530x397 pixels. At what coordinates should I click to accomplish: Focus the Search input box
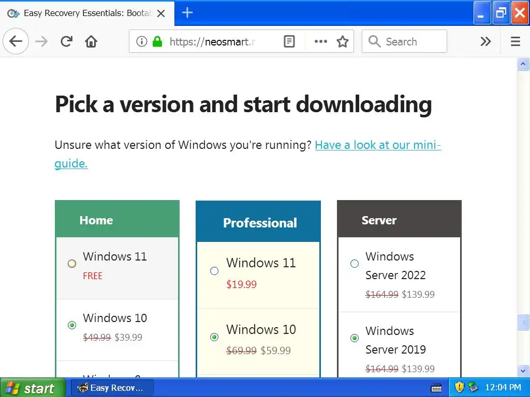pyautogui.click(x=404, y=41)
